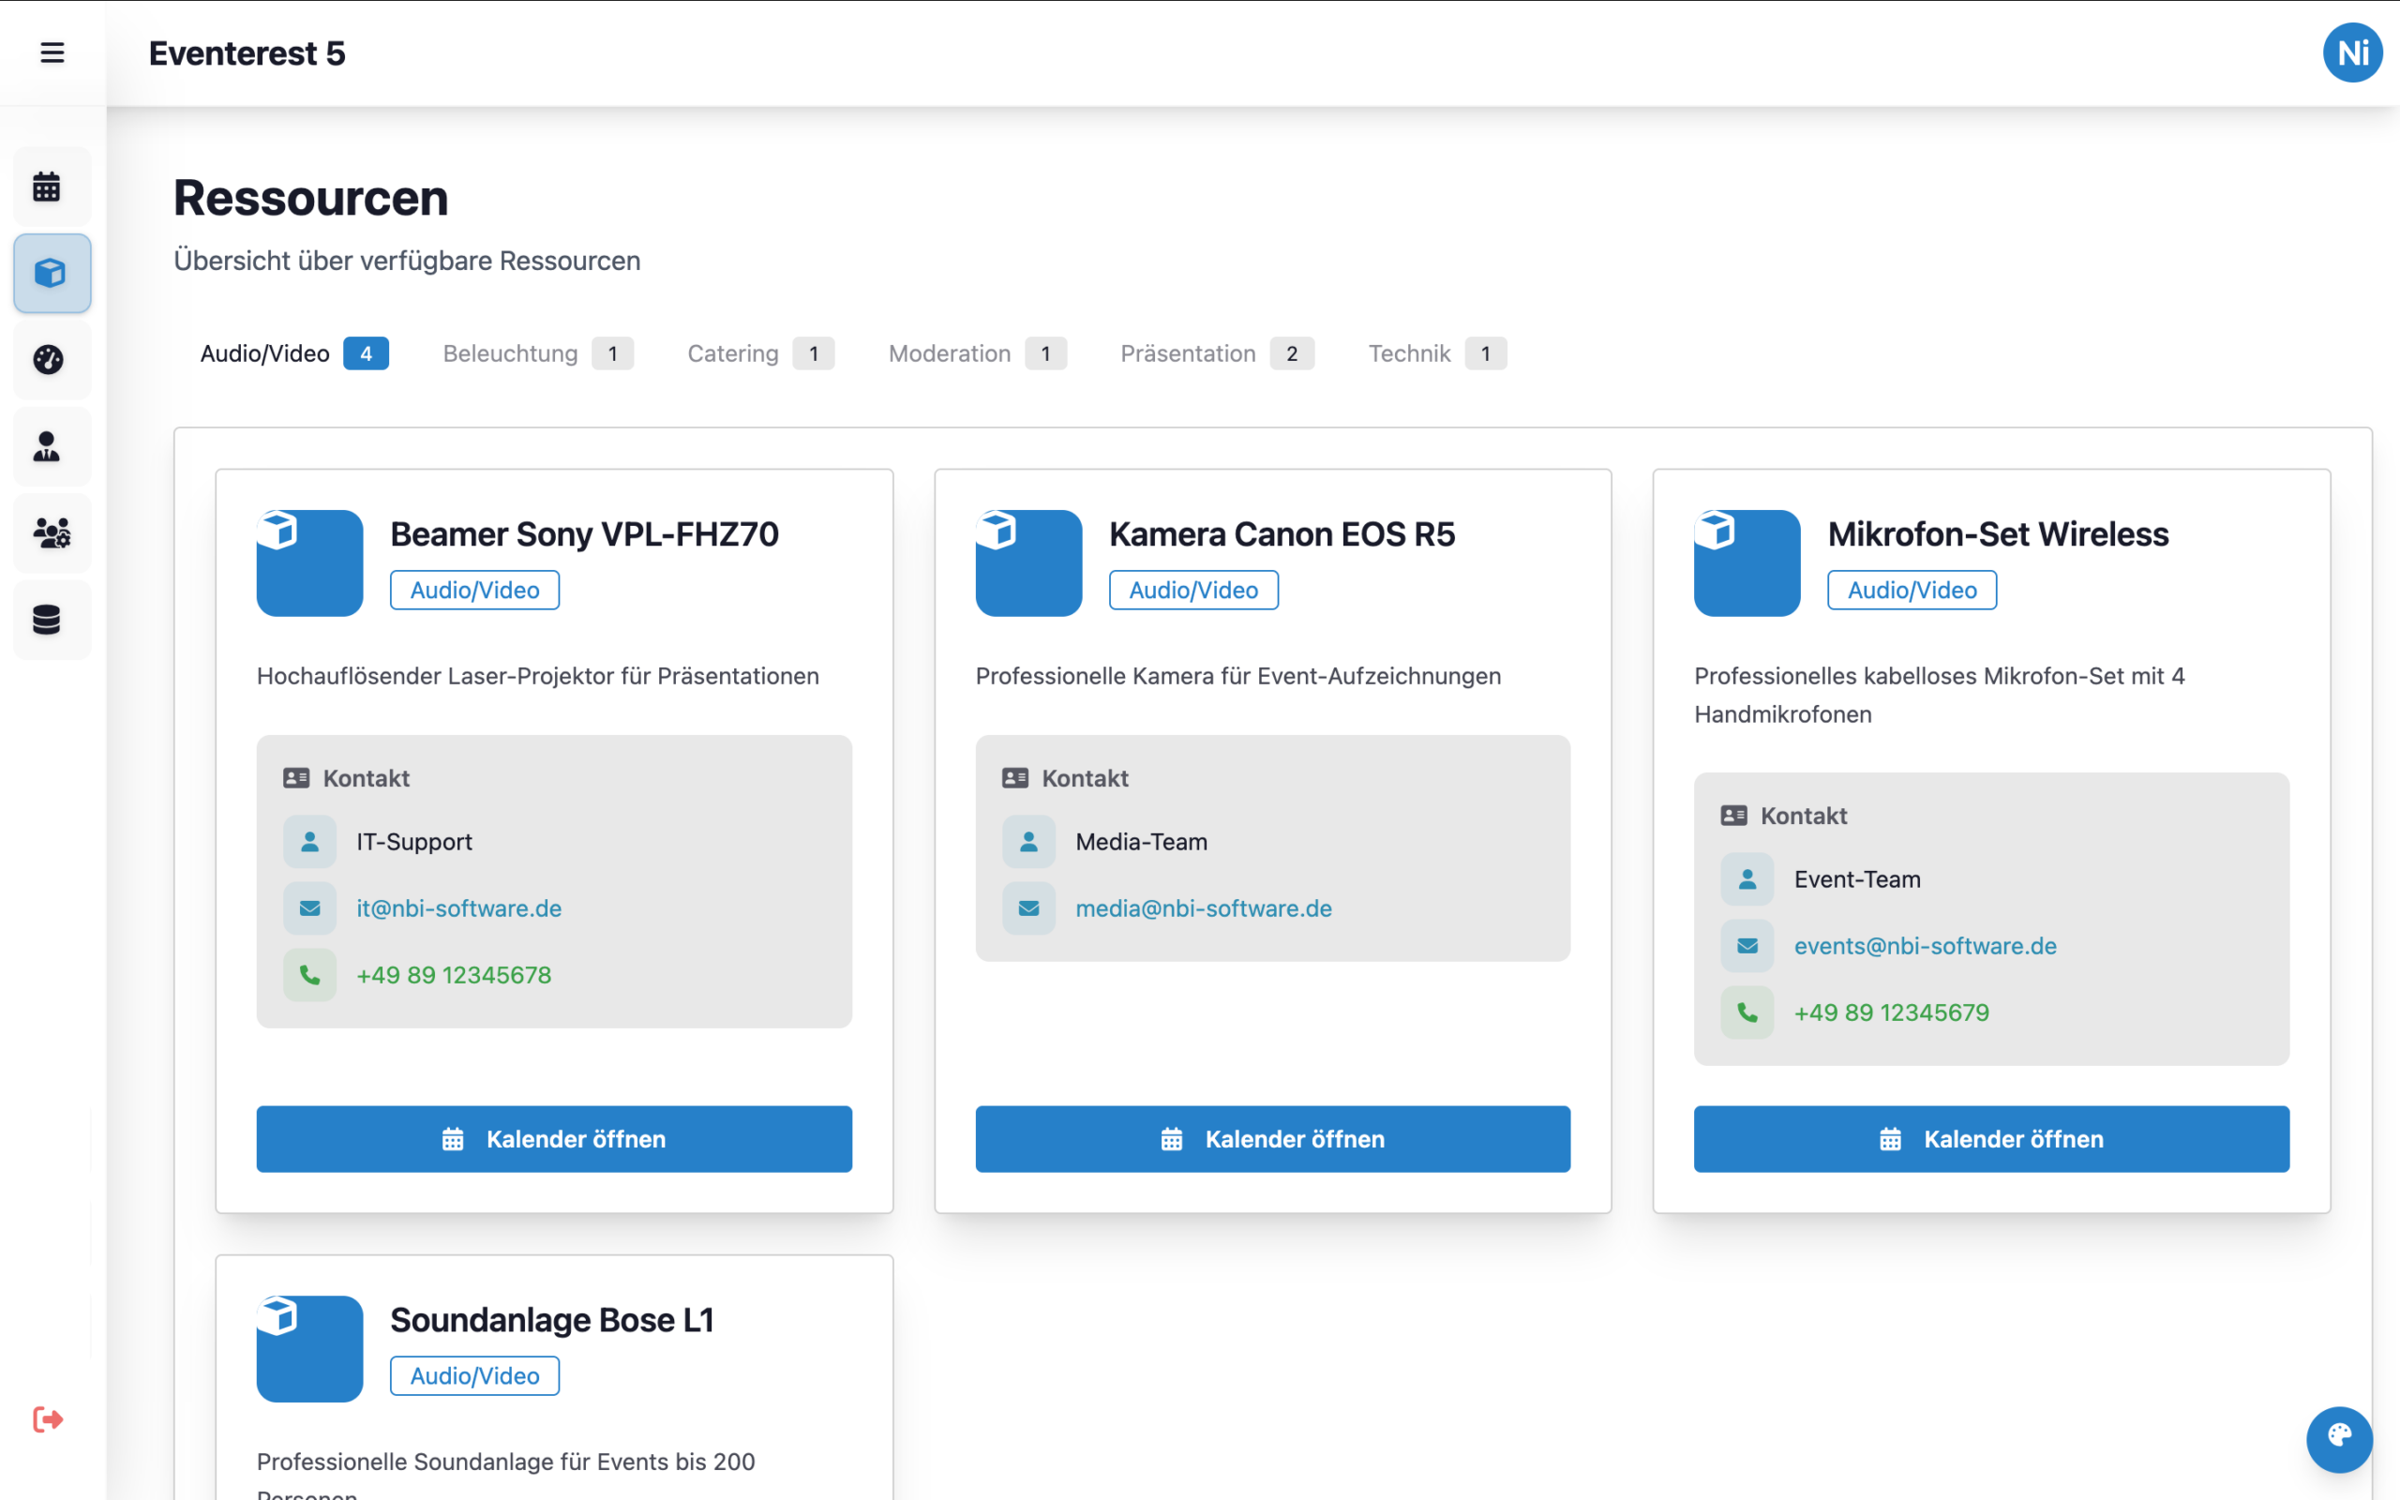
Task: Click the it@nbi-software.de email link
Action: point(458,907)
